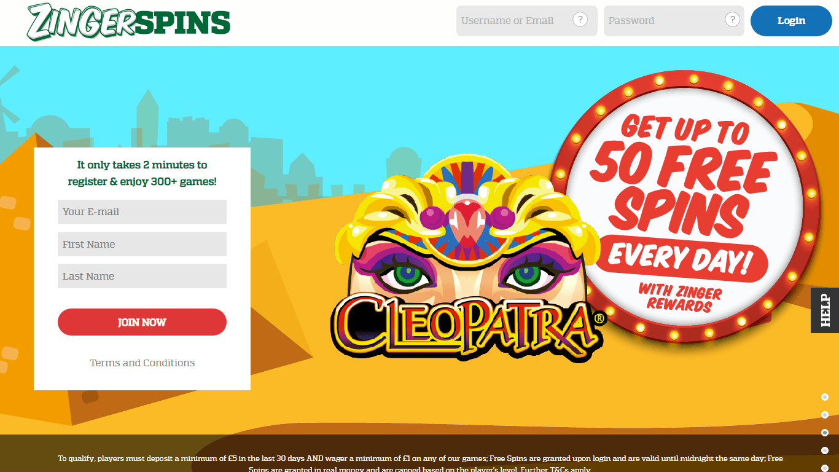Viewport: 839px width, 472px height.
Task: Click the red JOIN NOW button
Action: click(x=142, y=322)
